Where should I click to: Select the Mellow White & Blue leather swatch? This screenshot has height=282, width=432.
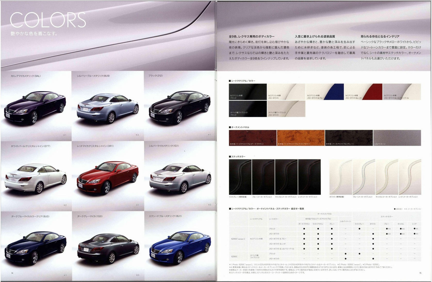click(x=325, y=92)
